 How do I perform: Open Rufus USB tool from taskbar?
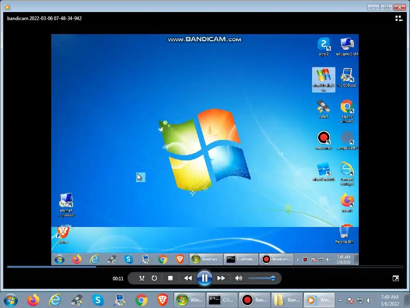pyautogui.click(x=76, y=300)
